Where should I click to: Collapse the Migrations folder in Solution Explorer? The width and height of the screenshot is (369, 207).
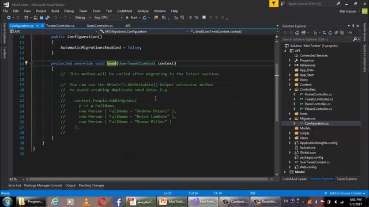(290, 119)
